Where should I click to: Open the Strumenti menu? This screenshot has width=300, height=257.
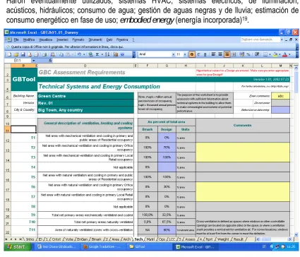tap(95, 40)
